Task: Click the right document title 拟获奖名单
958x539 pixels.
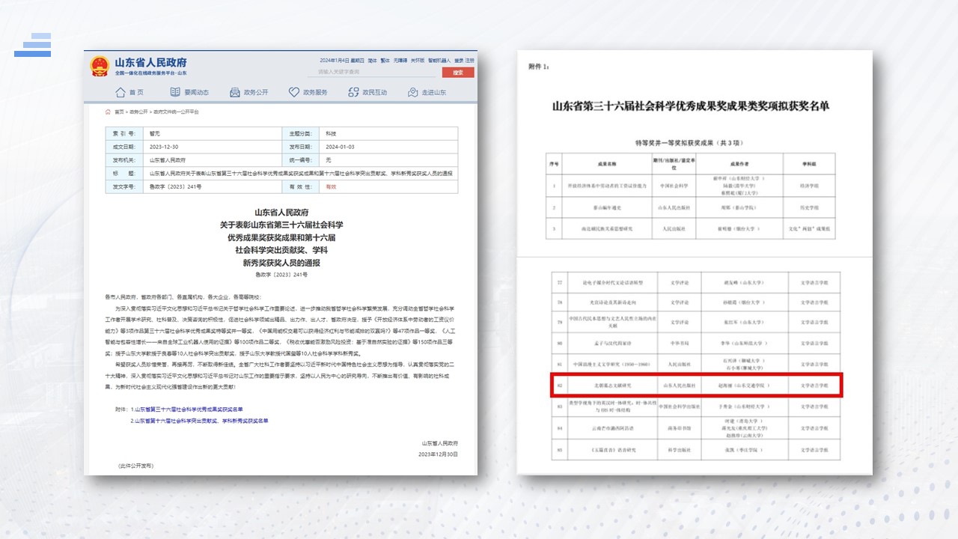Action: click(x=690, y=106)
